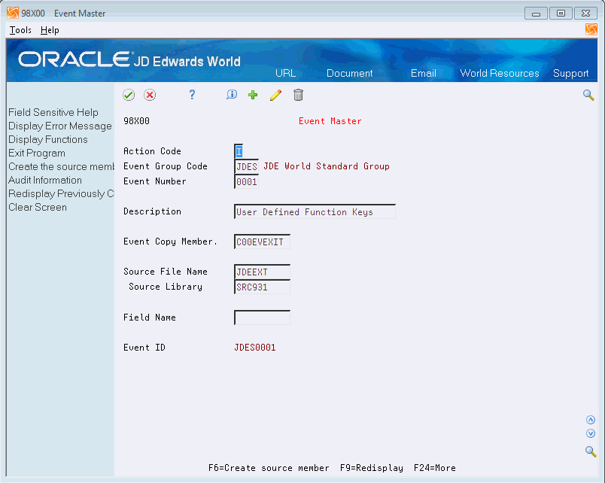Click the orange logo icon by menu bar

(591, 29)
